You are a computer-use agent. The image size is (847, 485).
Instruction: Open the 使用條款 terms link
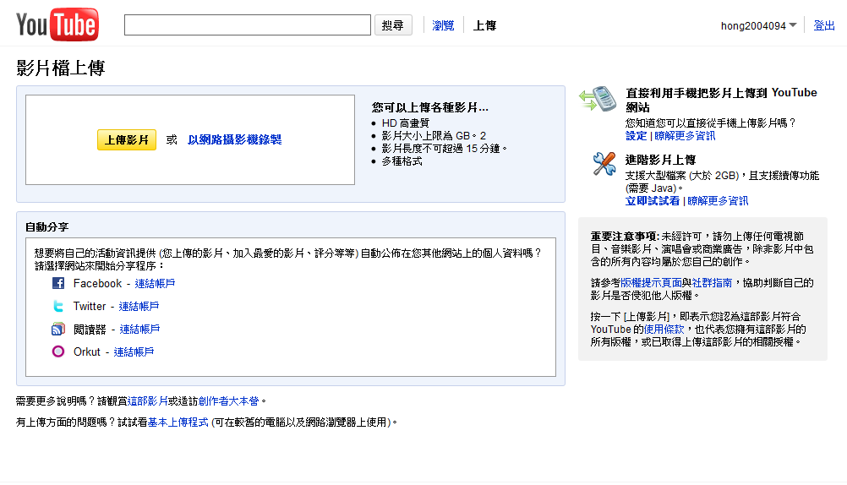pyautogui.click(x=664, y=329)
